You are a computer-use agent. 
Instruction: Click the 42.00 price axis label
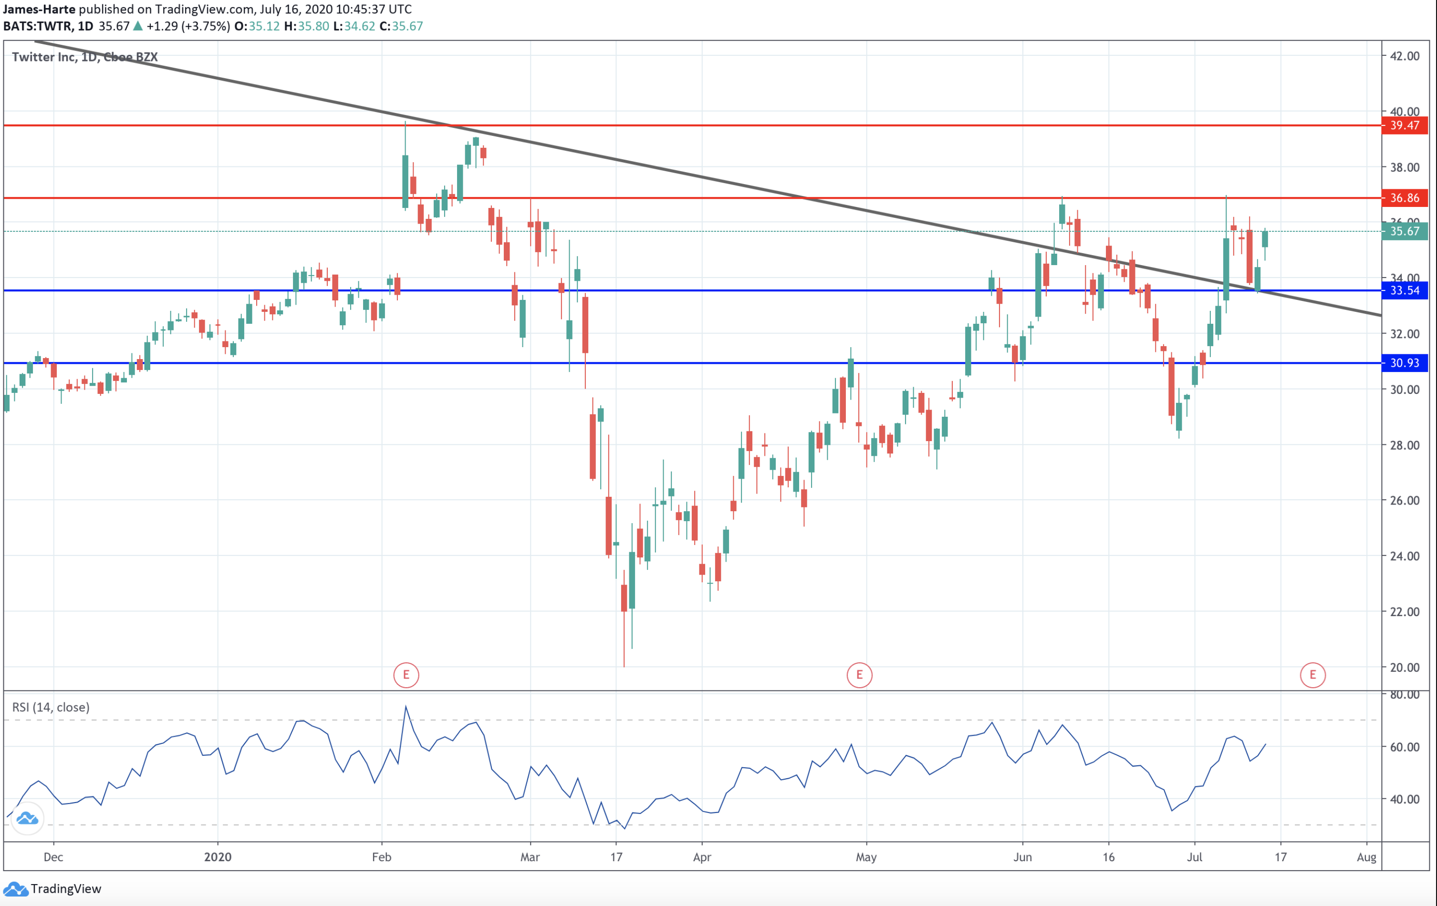click(1404, 56)
